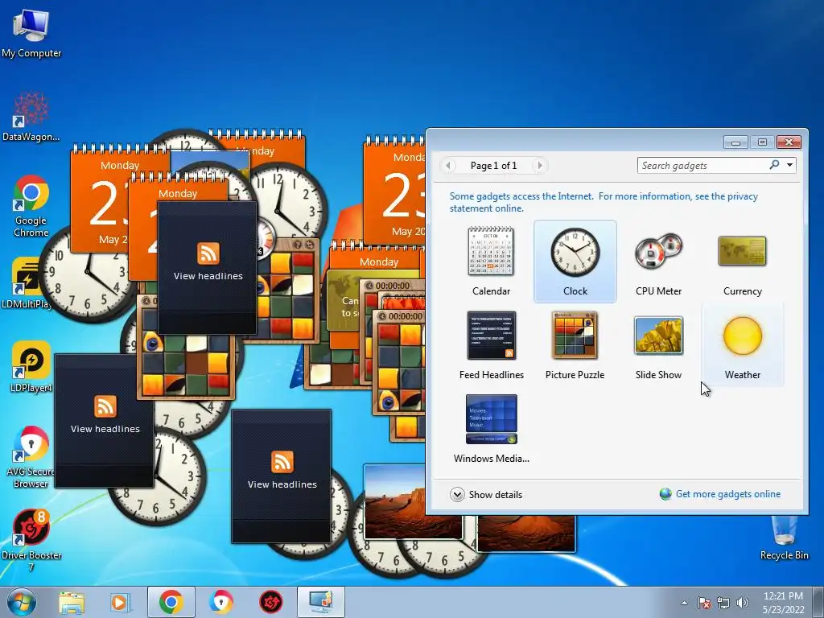824x618 pixels.
Task: Open Driver Booster taskbar icon
Action: (x=270, y=602)
